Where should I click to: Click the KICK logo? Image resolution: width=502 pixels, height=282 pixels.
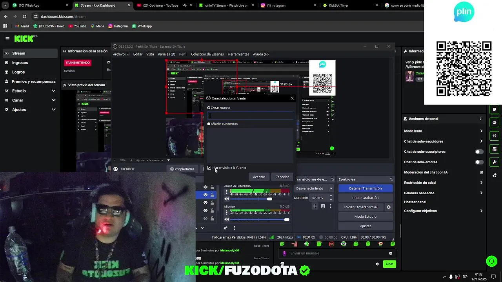(x=25, y=38)
